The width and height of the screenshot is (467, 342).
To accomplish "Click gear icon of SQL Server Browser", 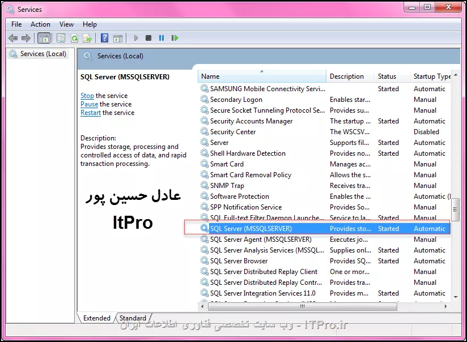I will tap(204, 260).
